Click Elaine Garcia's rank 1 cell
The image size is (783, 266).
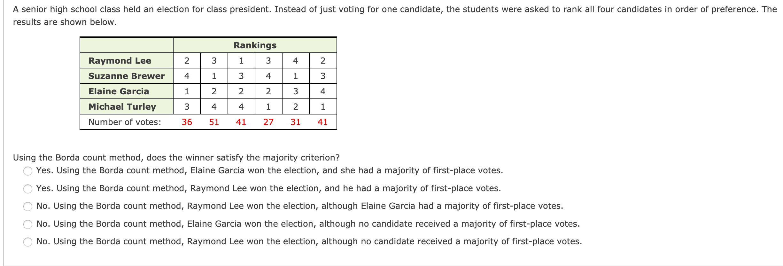pyautogui.click(x=187, y=91)
